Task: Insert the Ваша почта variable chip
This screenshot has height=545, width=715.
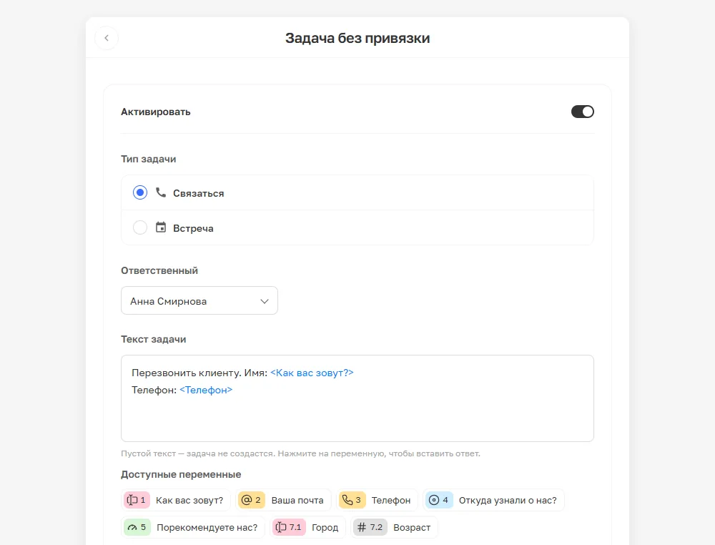Action: (x=283, y=501)
